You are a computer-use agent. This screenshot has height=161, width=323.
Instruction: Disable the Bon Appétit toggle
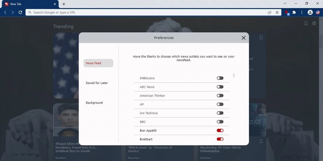point(220,130)
